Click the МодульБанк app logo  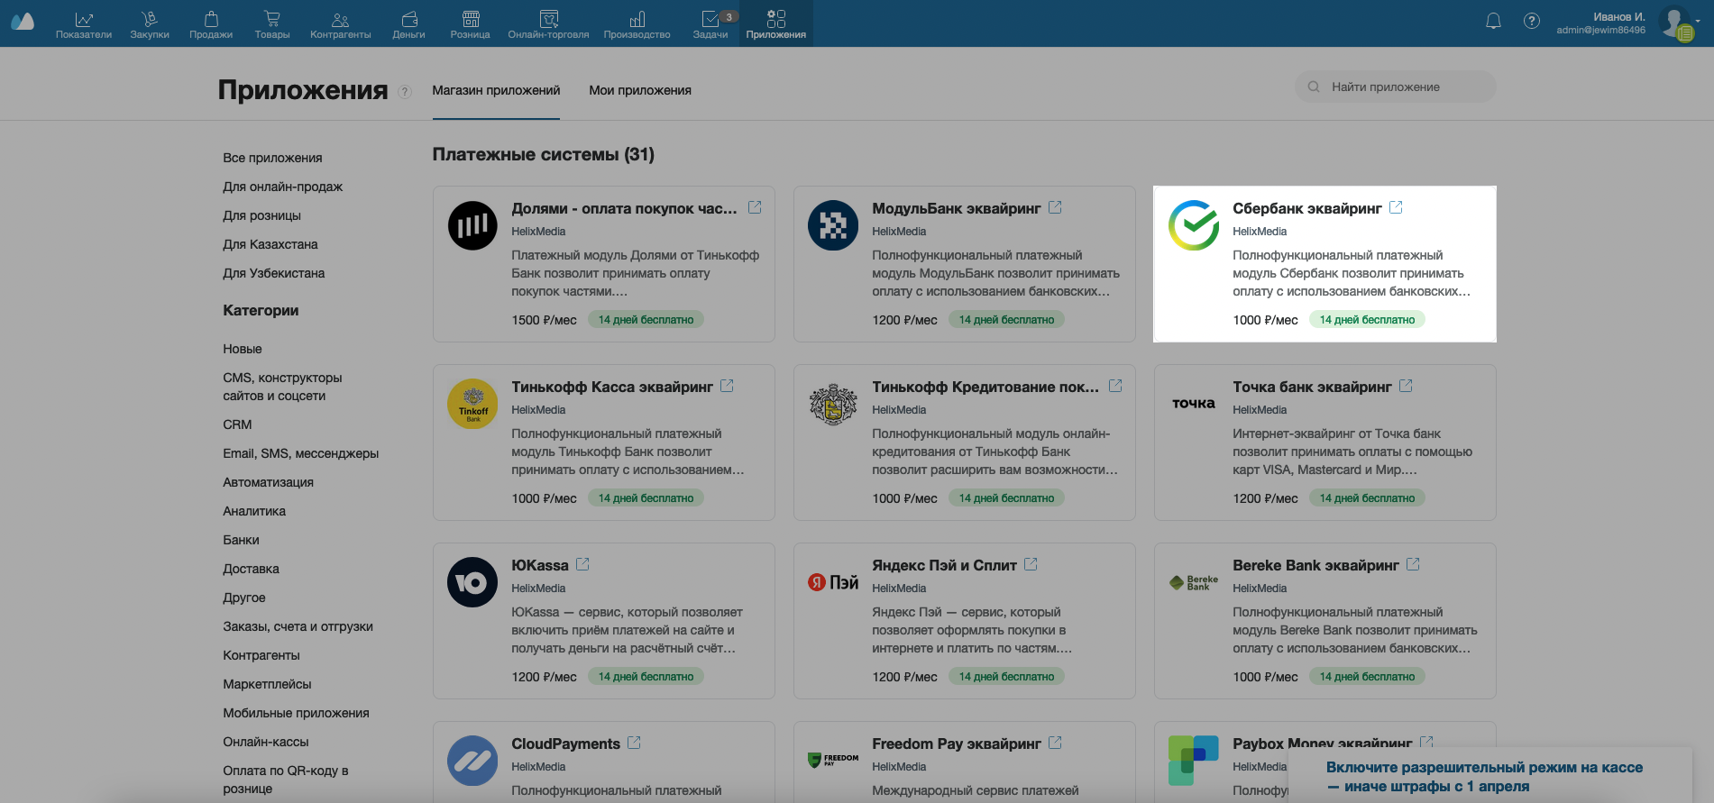833,225
